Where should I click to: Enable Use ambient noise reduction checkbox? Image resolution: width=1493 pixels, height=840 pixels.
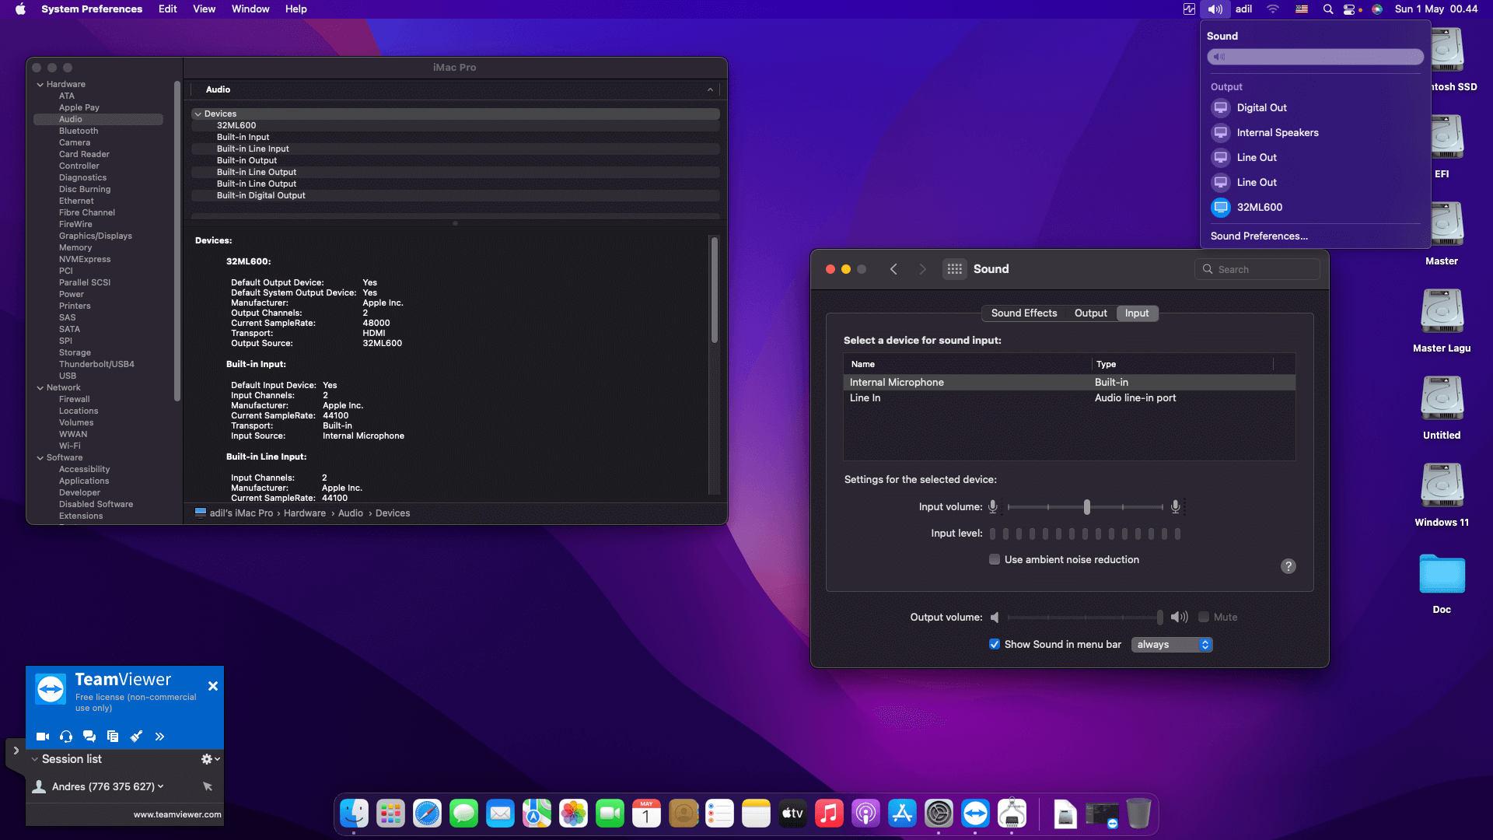coord(995,559)
